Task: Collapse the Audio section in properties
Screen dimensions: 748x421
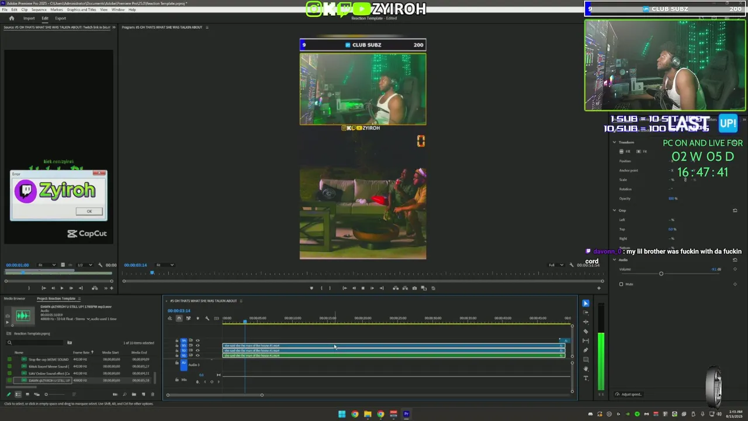Action: 614,260
